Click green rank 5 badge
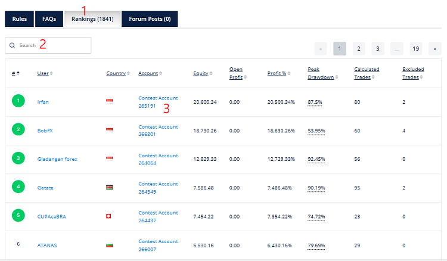The width and height of the screenshot is (447, 261). click(x=18, y=215)
